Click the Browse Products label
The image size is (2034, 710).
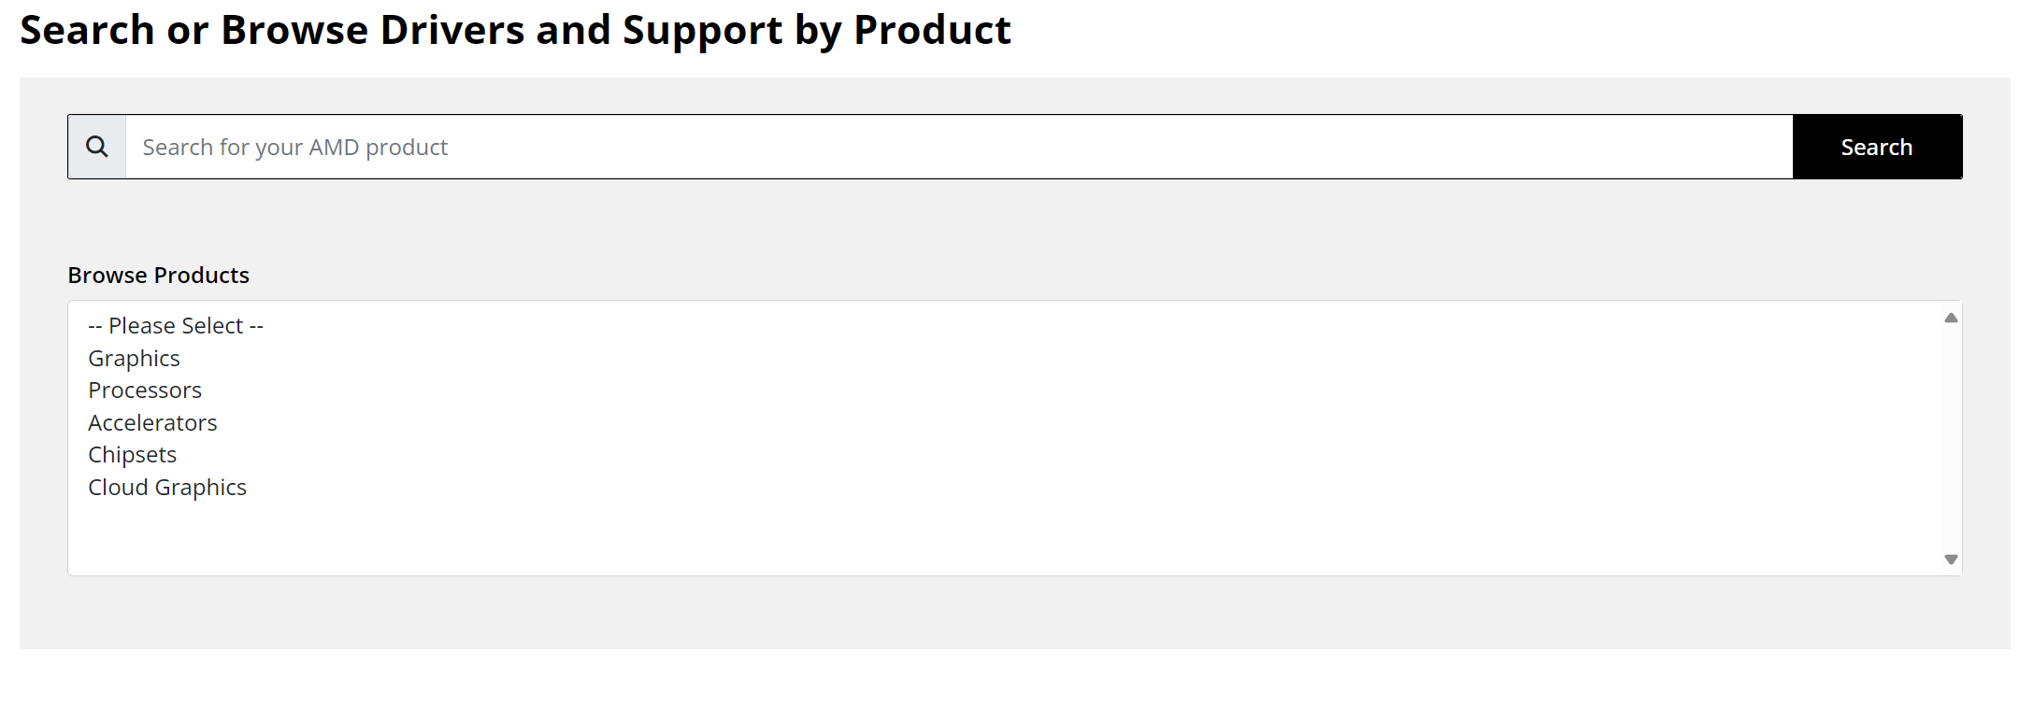tap(159, 276)
